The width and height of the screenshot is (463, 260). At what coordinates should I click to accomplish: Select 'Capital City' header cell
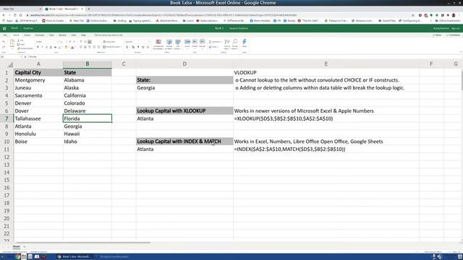tap(38, 72)
